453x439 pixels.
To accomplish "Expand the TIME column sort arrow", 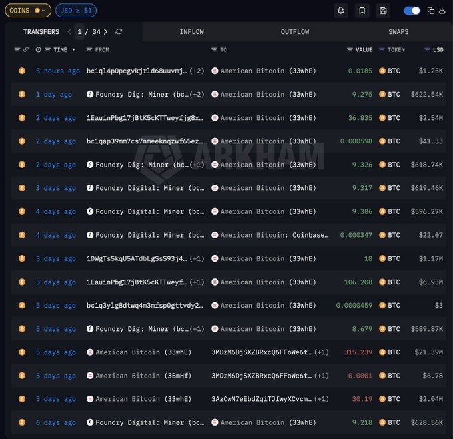I will [x=73, y=50].
